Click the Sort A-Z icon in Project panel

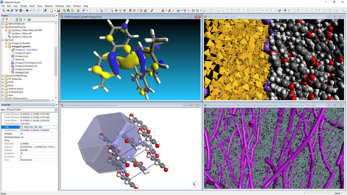pyautogui.click(x=21, y=19)
